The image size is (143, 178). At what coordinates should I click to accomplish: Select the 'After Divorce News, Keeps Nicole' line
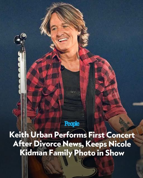point(72,144)
